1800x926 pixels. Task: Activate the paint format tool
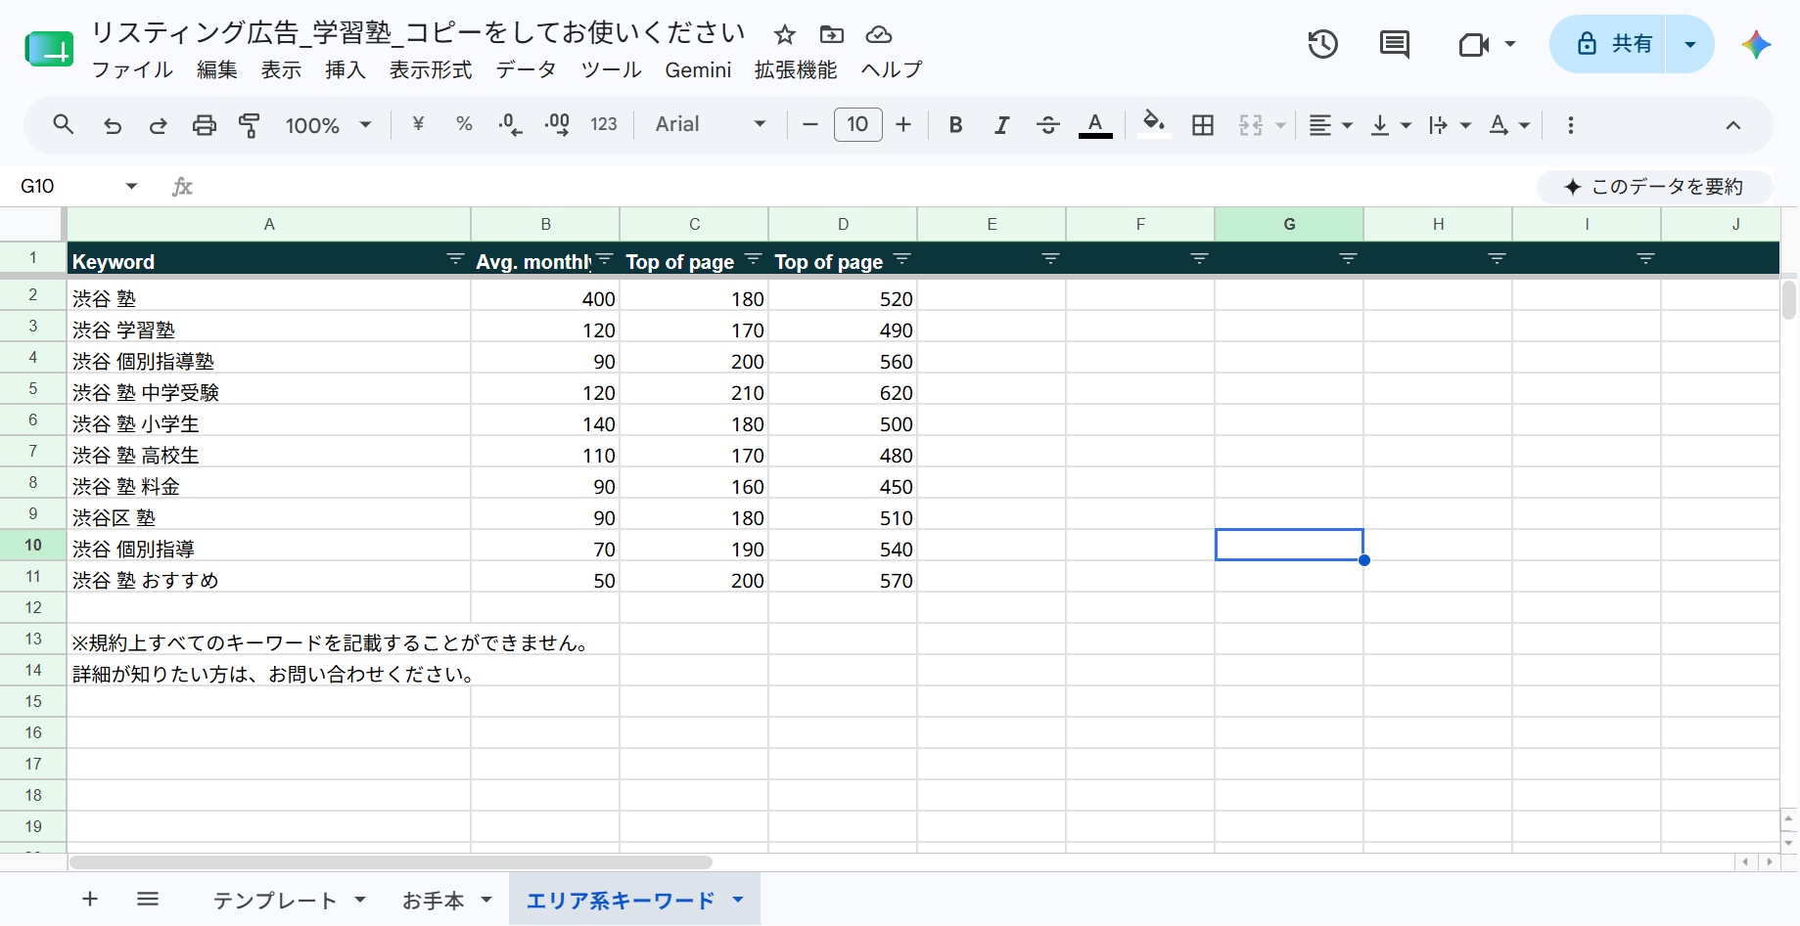(250, 125)
